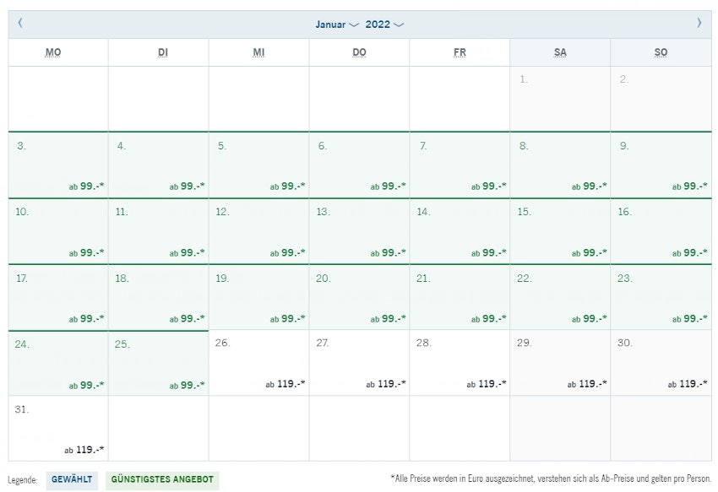Open the Januar month dropdown

tap(337, 24)
